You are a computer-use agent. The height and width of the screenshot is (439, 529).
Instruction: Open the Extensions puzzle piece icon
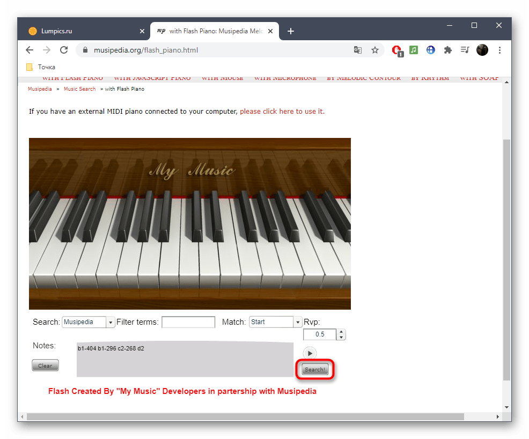coord(448,50)
